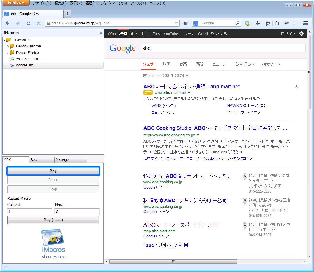Select the google.iim macro
The width and height of the screenshot is (314, 272).
point(53,65)
